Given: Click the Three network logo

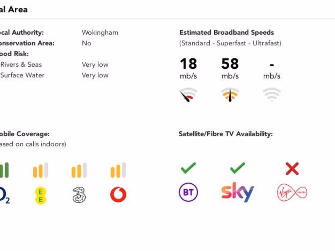Looking at the screenshot, I should coord(79,195).
